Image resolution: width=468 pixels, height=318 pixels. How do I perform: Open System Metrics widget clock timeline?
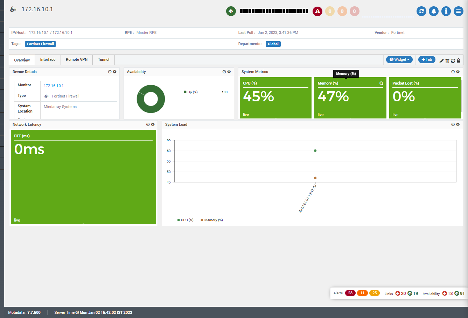point(453,72)
